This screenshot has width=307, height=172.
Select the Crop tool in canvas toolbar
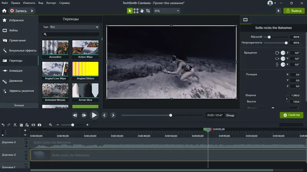pos(148,11)
